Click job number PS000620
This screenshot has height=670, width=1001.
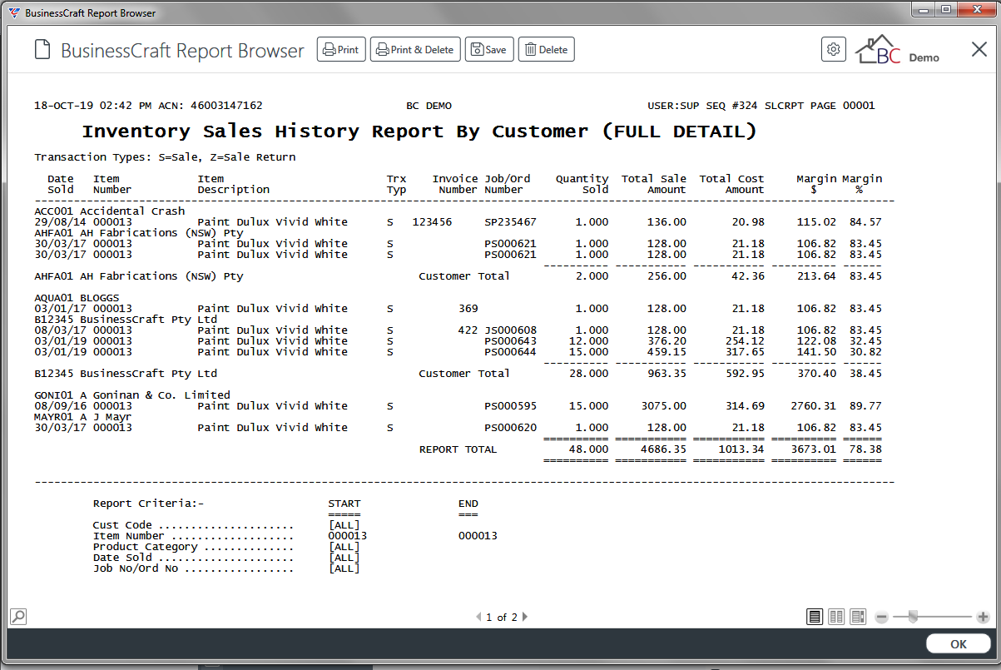pos(510,428)
